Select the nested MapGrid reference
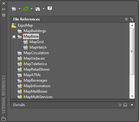The width and height of the screenshot is (139, 122). pyautogui.click(x=37, y=42)
